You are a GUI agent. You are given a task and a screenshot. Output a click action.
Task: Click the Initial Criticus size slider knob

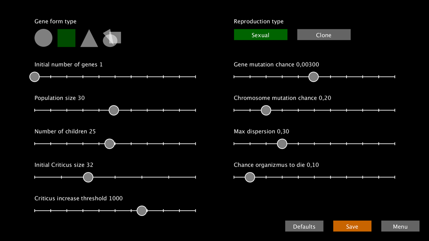click(x=88, y=177)
